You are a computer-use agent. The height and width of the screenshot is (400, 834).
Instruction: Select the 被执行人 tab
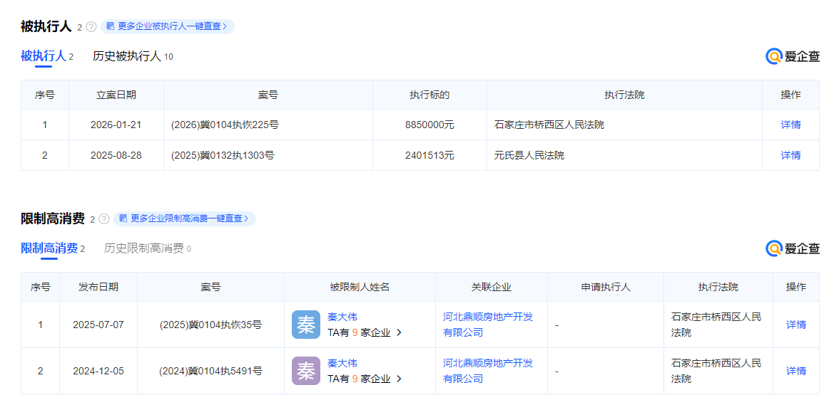[x=43, y=56]
